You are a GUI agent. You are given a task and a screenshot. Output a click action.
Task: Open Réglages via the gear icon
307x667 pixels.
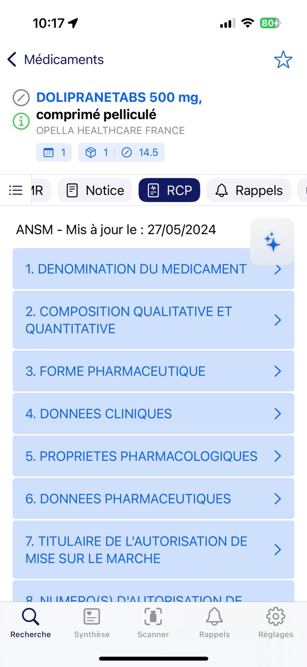click(x=275, y=623)
